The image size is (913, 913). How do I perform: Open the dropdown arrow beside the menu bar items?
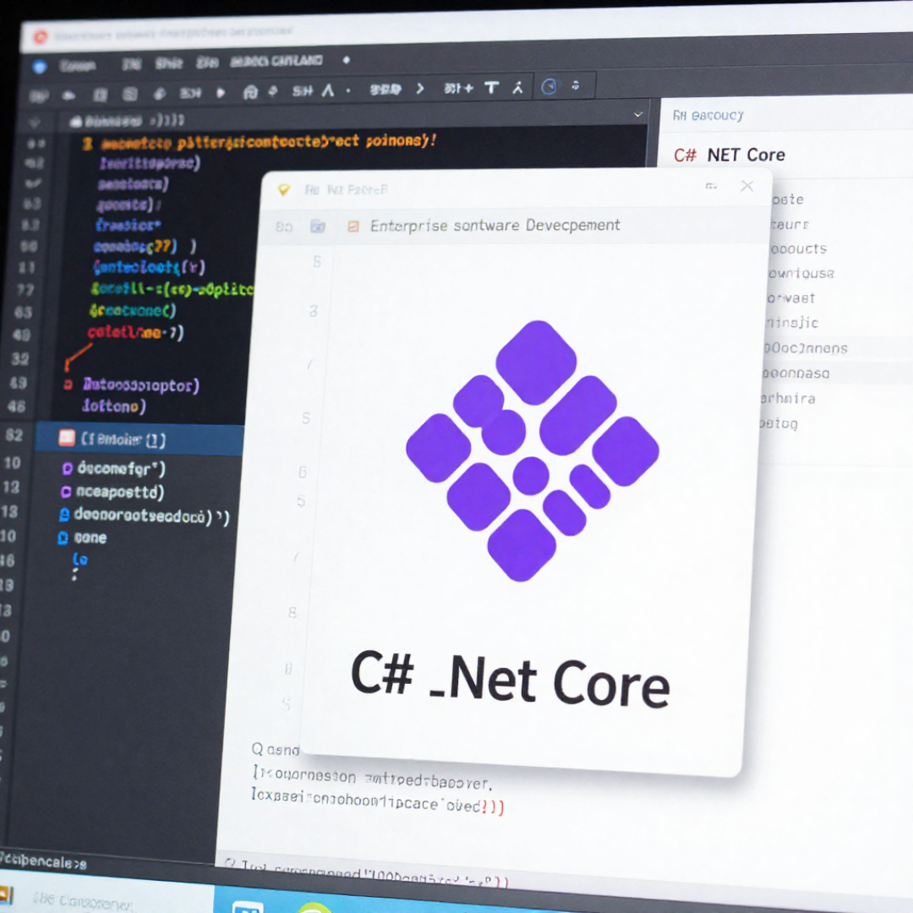coord(345,61)
